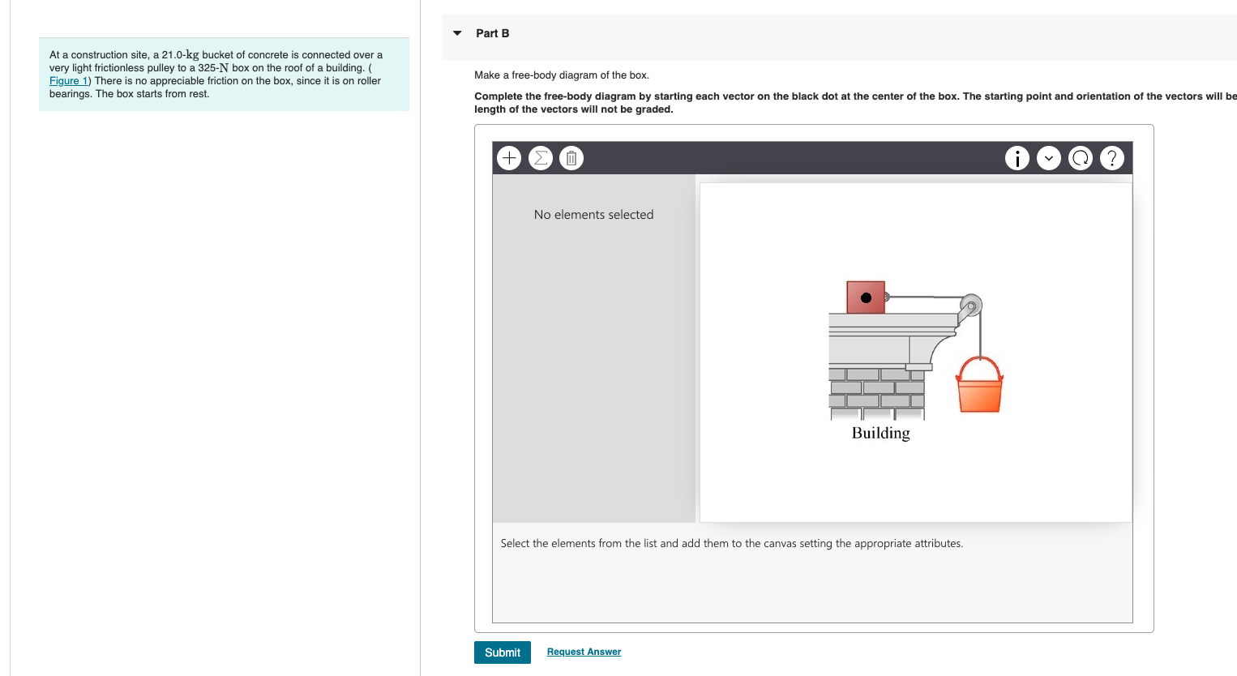Expand the Part B disclosure triangle
The height and width of the screenshot is (676, 1237).
457,33
